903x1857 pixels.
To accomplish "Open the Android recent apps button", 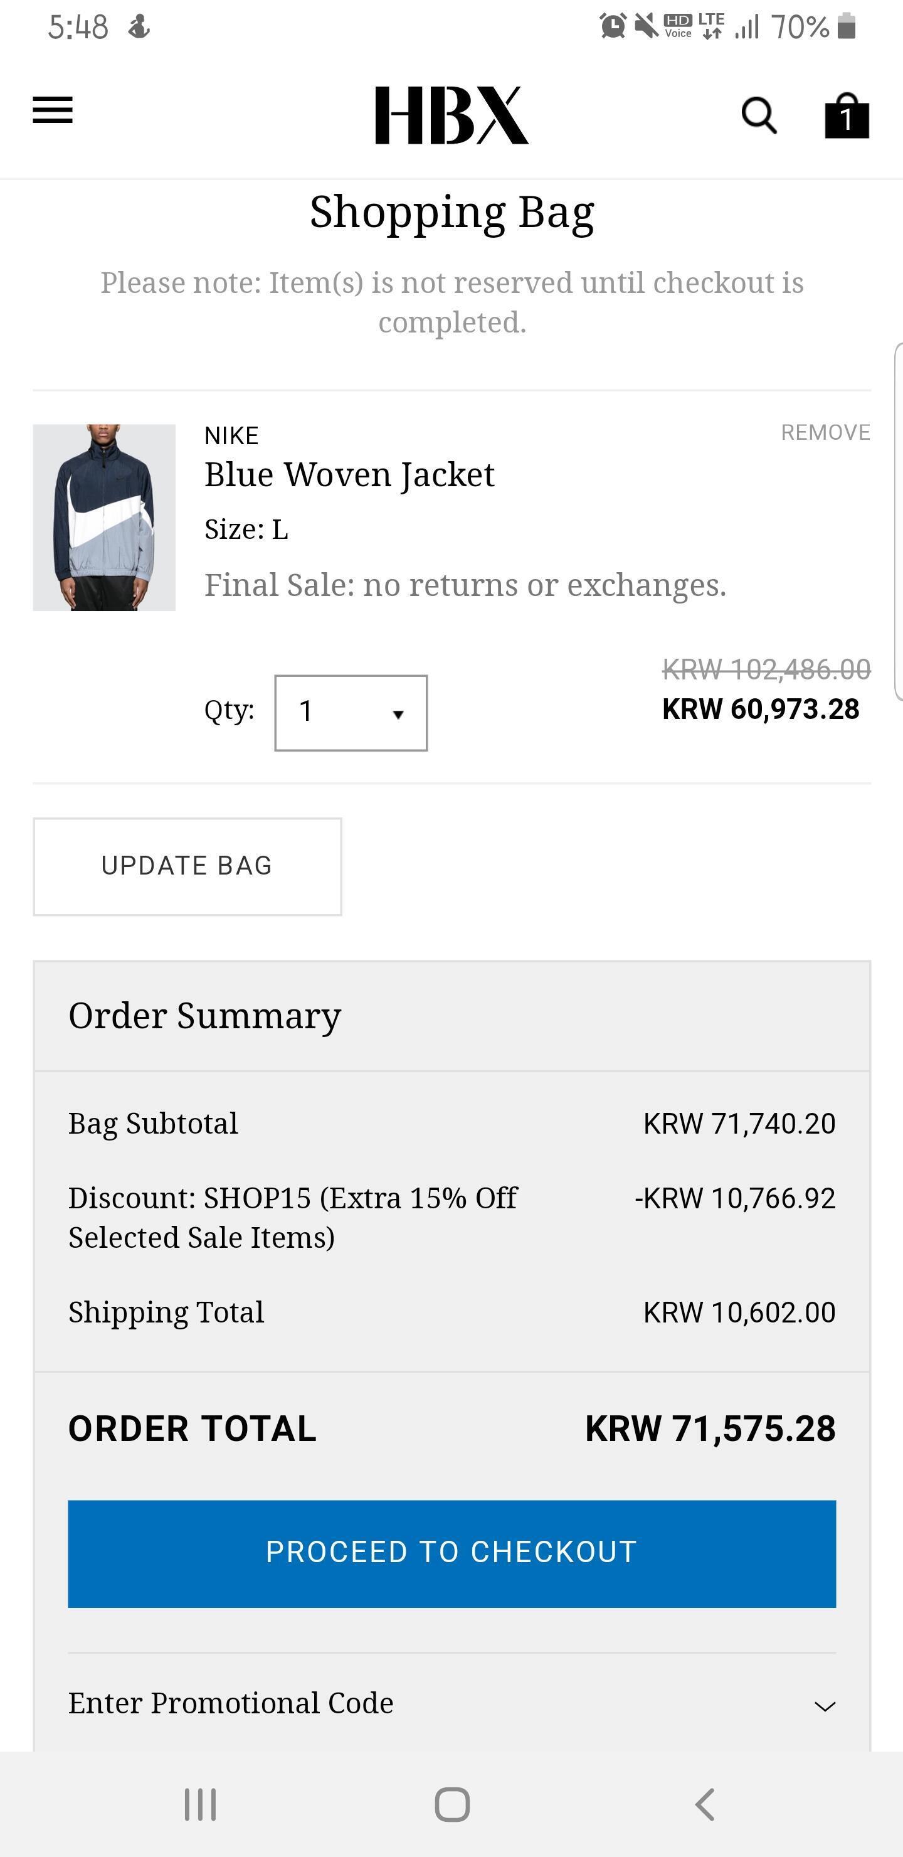I will click(199, 1804).
